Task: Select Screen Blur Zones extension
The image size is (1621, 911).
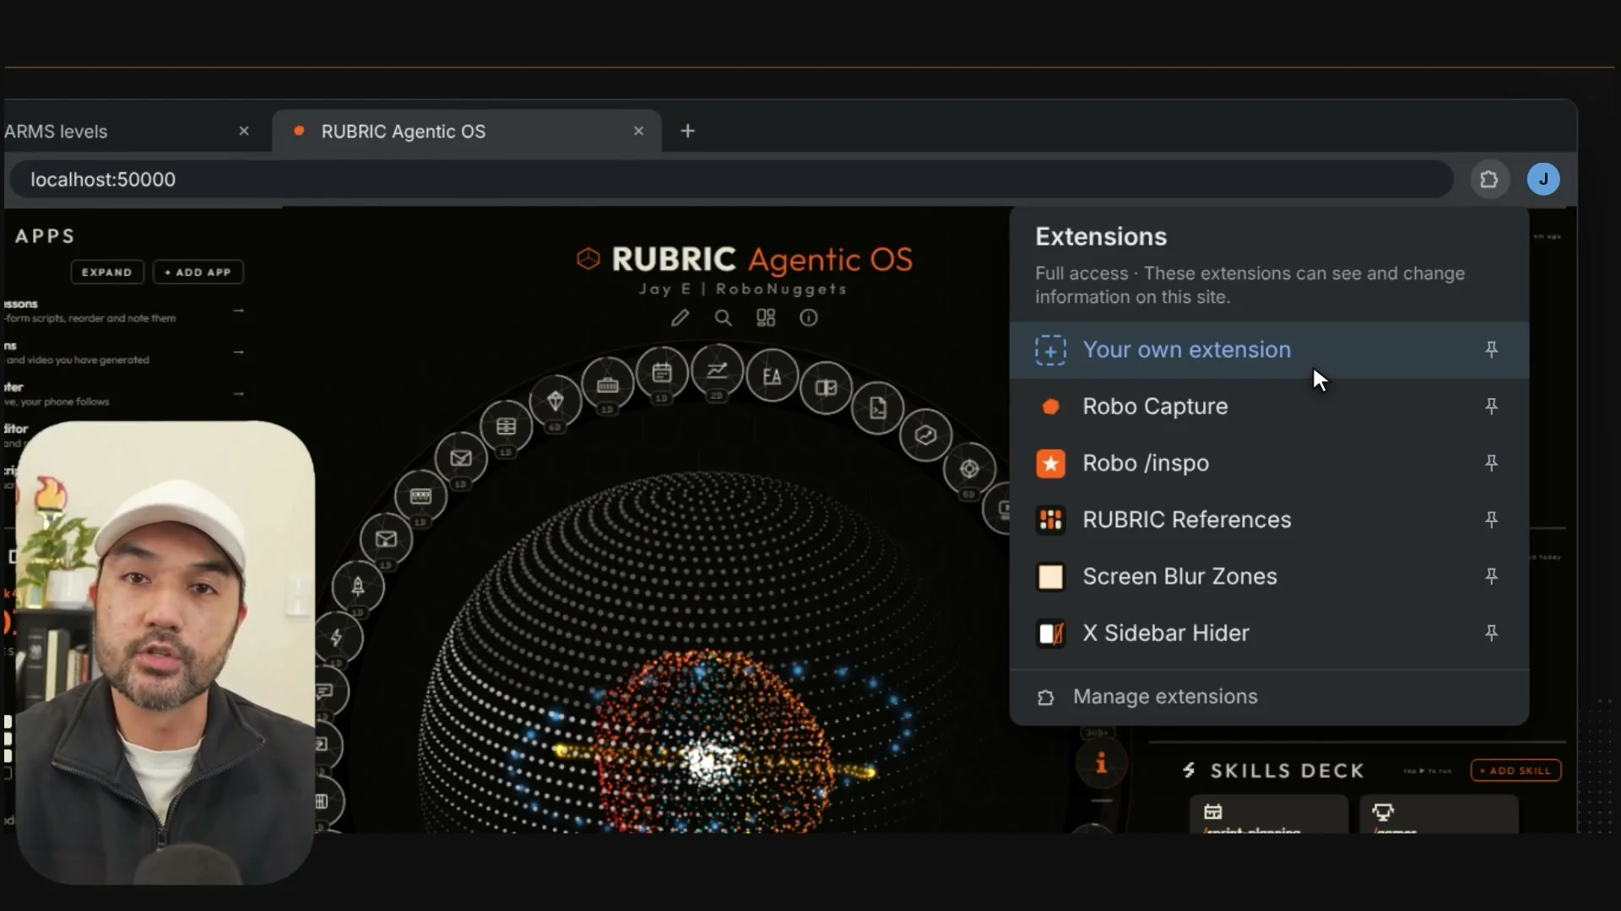Action: click(x=1269, y=576)
